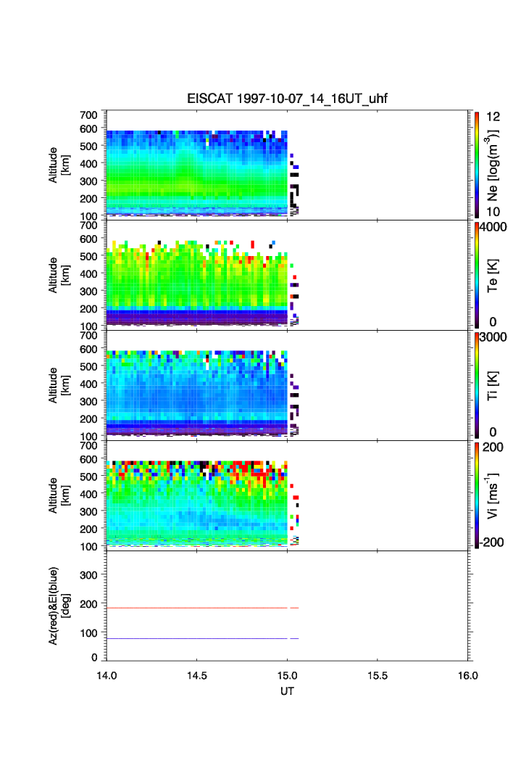Click the 12 value on Ne color bar
Viewport: 513px width, 771px height.
pyautogui.click(x=493, y=117)
